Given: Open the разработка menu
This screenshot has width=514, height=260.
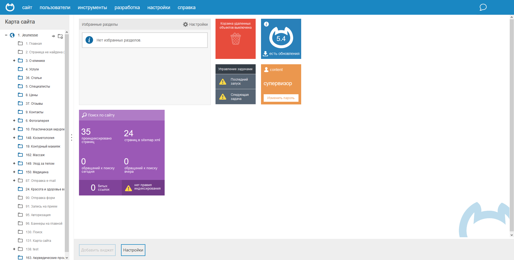Looking at the screenshot, I should coord(127,7).
